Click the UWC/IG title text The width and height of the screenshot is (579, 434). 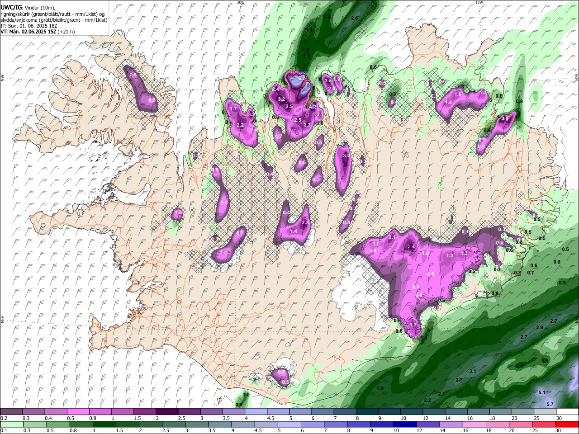click(x=11, y=7)
